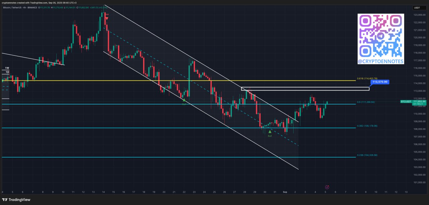Click the 117,000.00 price scale label
This screenshot has width=429, height=205.
point(419,60)
